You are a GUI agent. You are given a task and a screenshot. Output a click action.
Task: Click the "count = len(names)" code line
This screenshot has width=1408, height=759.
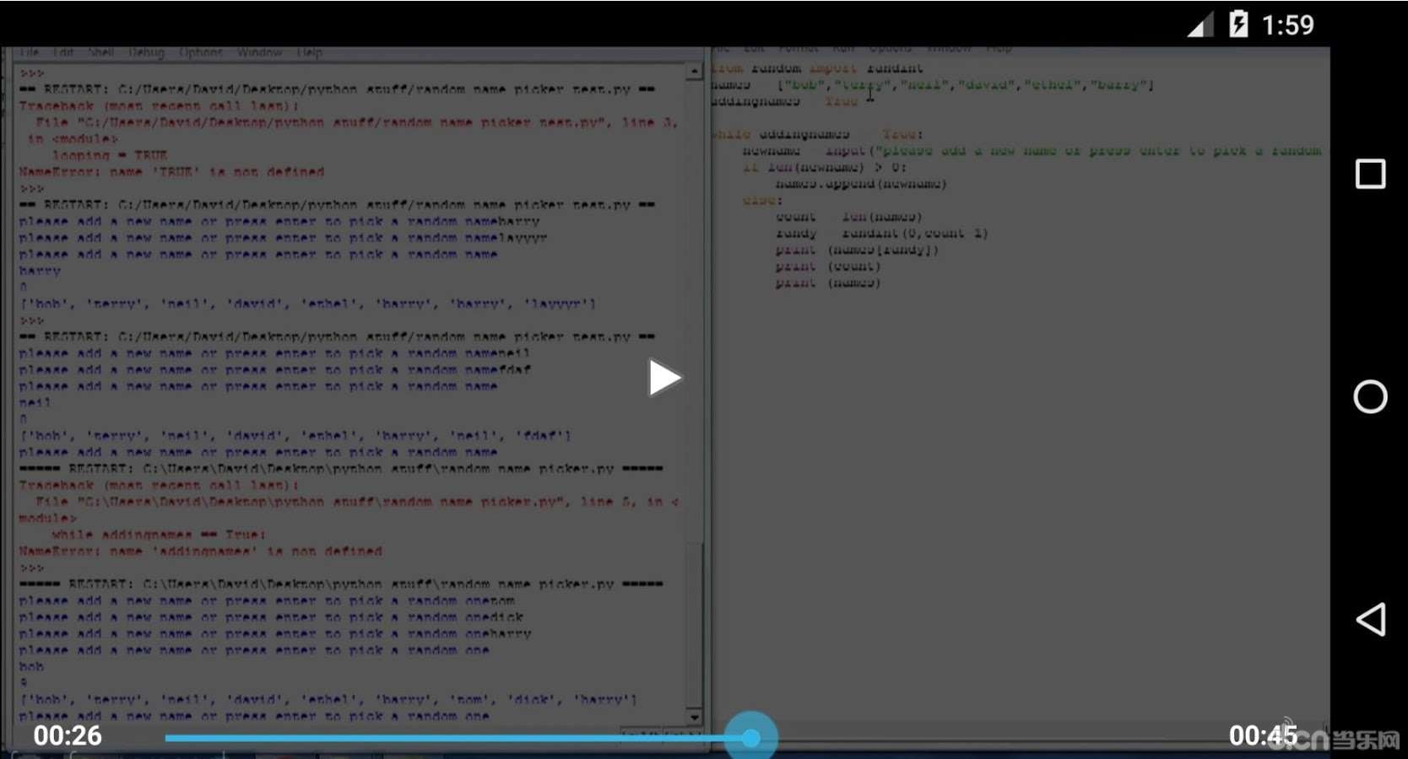click(x=848, y=217)
